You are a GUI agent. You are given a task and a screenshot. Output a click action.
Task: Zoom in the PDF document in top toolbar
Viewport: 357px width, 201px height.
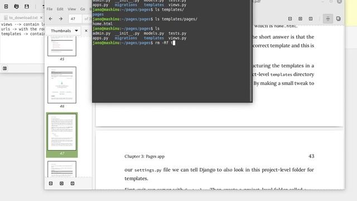pyautogui.click(x=300, y=18)
